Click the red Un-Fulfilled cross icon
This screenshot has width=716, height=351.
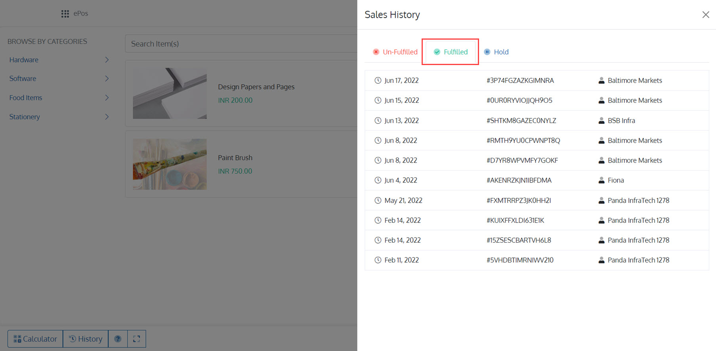coord(376,52)
